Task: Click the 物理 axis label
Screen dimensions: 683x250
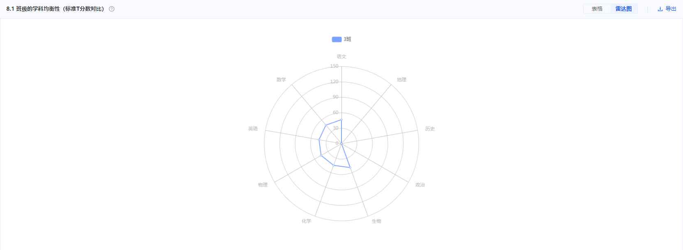Action: point(263,185)
